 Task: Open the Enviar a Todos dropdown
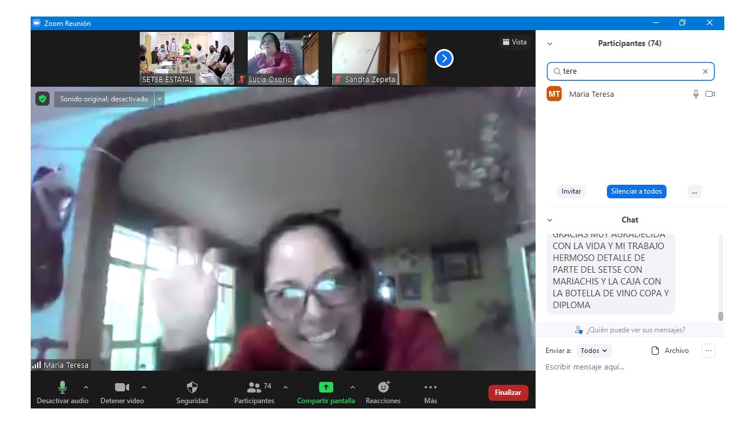594,351
